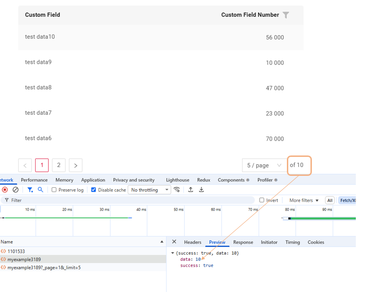Open network conditions wifi icon

177,190
